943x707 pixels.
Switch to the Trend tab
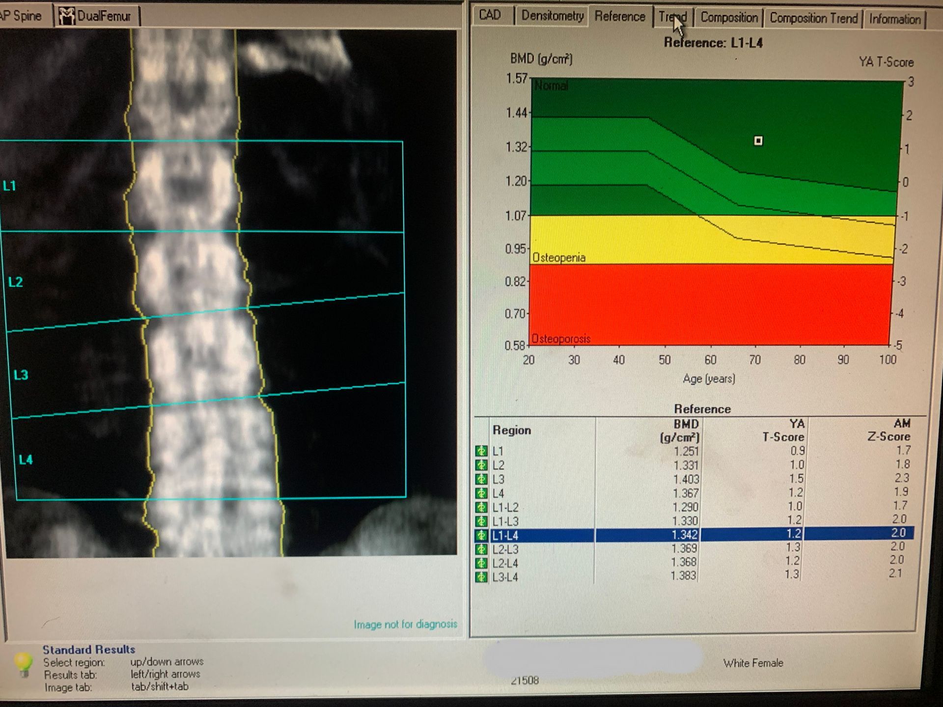(x=673, y=16)
